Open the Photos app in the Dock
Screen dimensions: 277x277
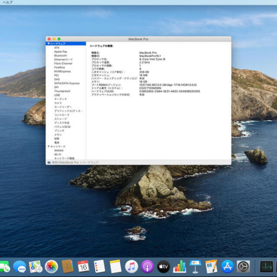pyautogui.click(x=52, y=267)
